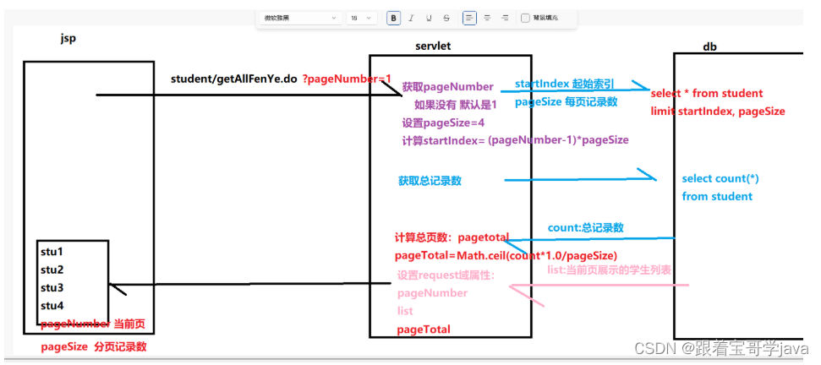
Task: Select the '设置request域属性:' text
Action: (446, 275)
